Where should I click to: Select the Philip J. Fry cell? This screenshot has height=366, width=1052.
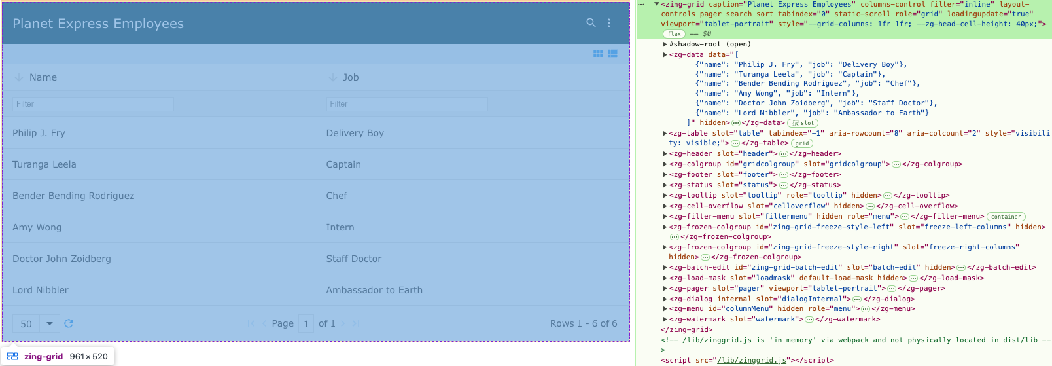coord(159,133)
